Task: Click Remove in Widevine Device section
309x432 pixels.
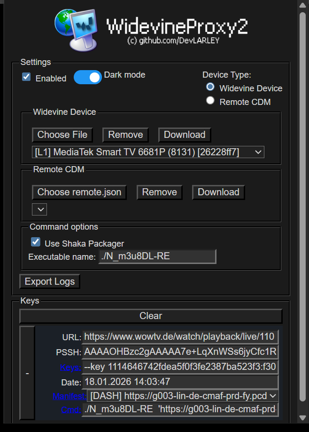Action: [x=125, y=135]
